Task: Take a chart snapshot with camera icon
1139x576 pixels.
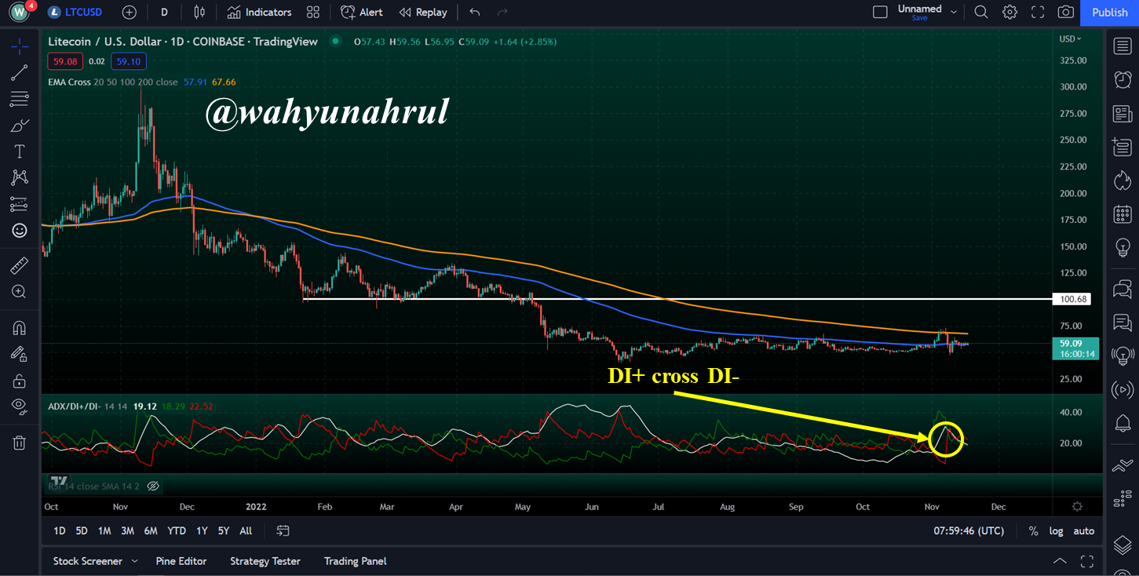Action: pos(1066,12)
